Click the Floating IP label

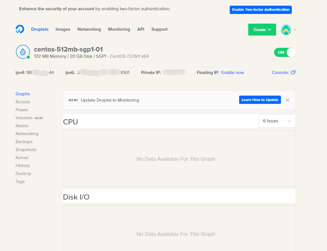click(x=208, y=73)
